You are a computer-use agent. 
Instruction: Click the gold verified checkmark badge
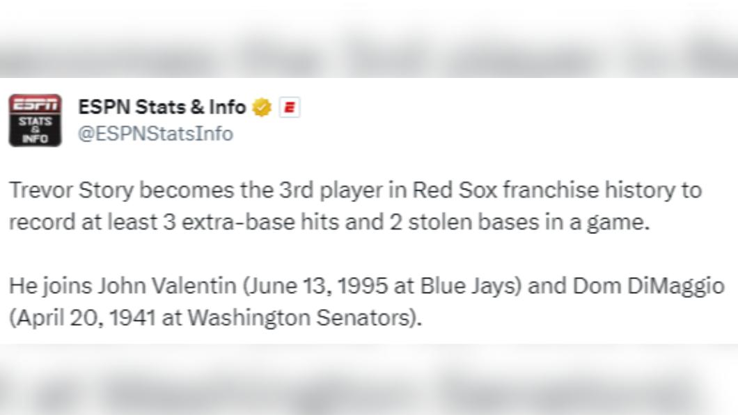coord(262,107)
